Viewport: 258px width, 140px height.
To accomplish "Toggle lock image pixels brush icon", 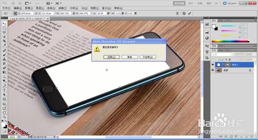I will (223, 59).
